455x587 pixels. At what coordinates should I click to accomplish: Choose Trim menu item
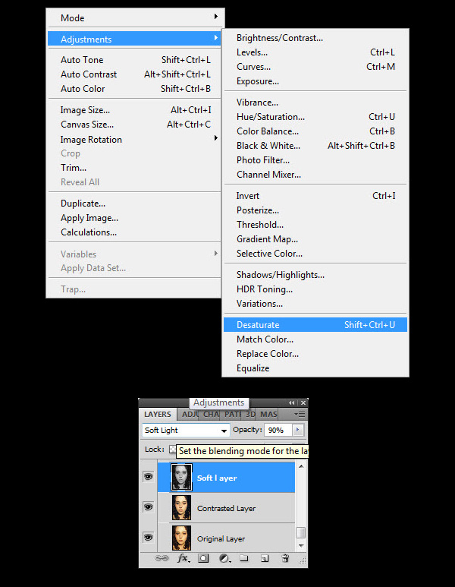(134, 168)
